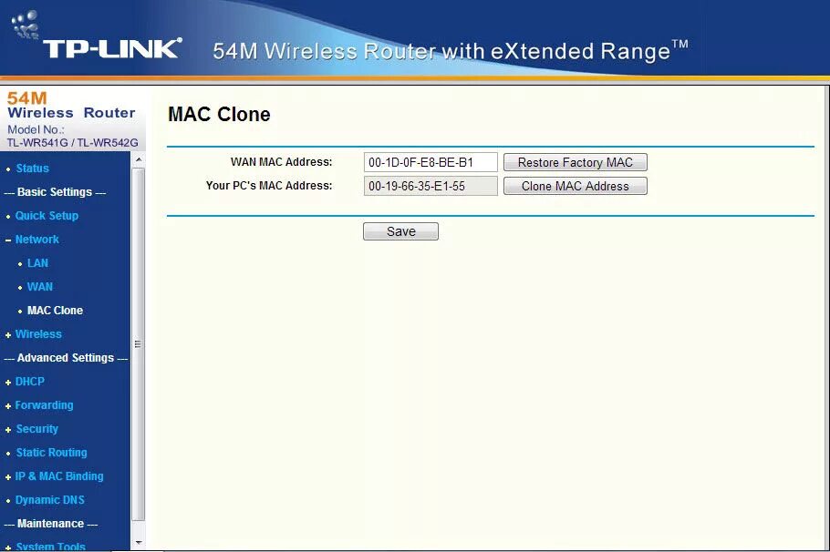
Task: Expand the System Tools section
Action: click(x=50, y=547)
